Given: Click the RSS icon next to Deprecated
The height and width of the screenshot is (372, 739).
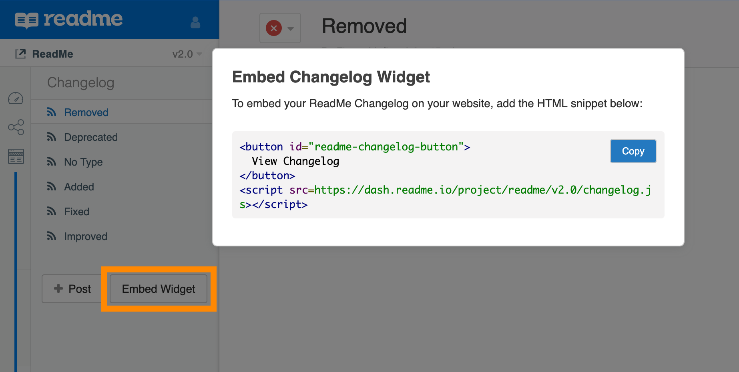Looking at the screenshot, I should pyautogui.click(x=51, y=137).
